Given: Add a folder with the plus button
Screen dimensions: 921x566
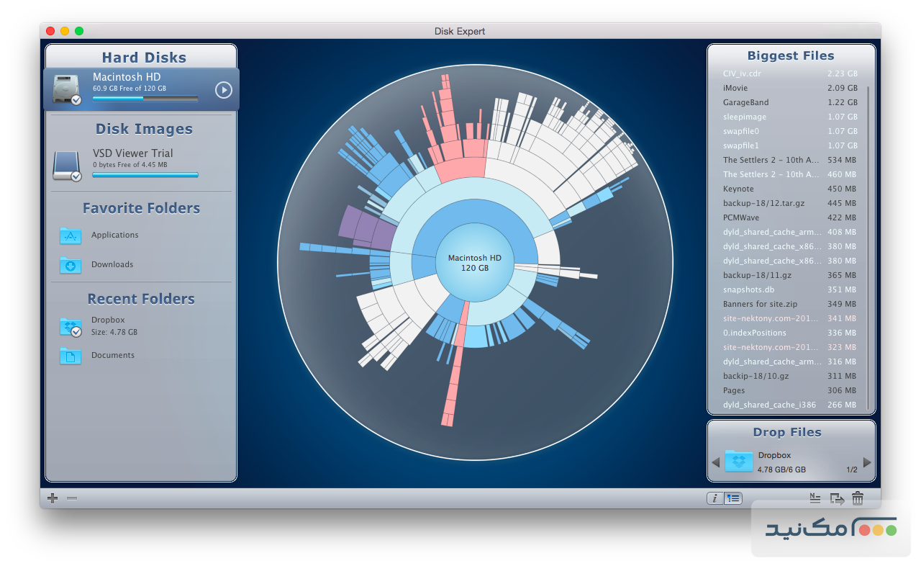Looking at the screenshot, I should pyautogui.click(x=51, y=498).
